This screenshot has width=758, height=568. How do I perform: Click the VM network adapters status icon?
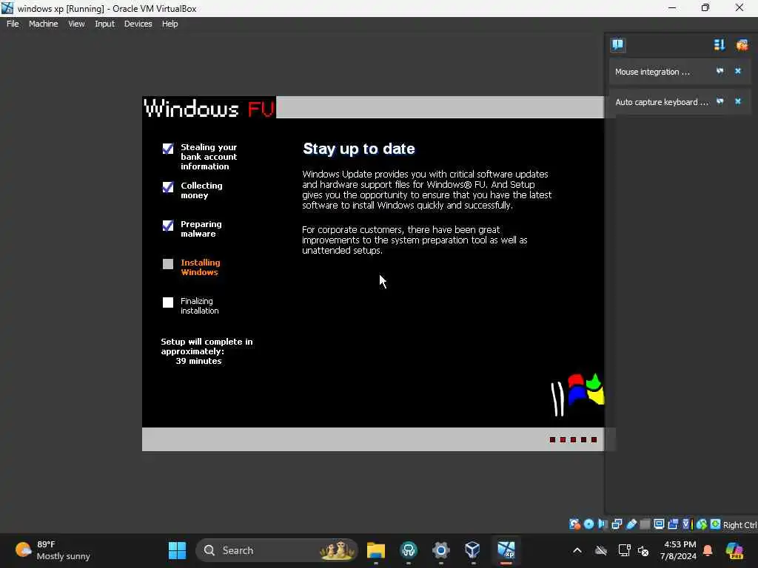617,524
